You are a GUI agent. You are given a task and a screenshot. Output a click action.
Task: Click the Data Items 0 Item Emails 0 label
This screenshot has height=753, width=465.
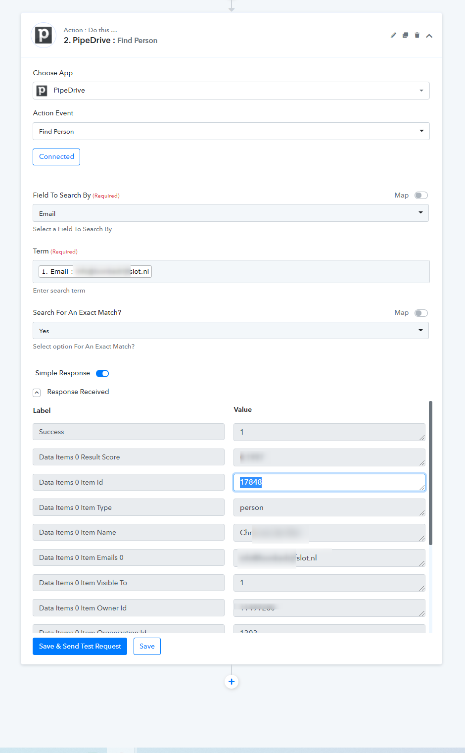click(129, 557)
